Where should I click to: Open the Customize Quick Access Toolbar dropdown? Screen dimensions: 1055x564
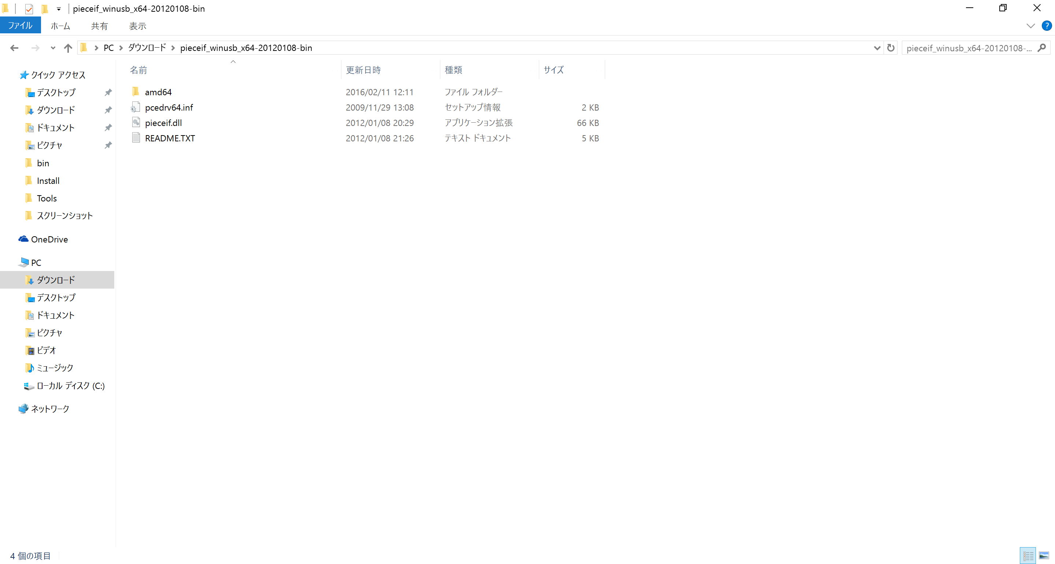coord(59,8)
